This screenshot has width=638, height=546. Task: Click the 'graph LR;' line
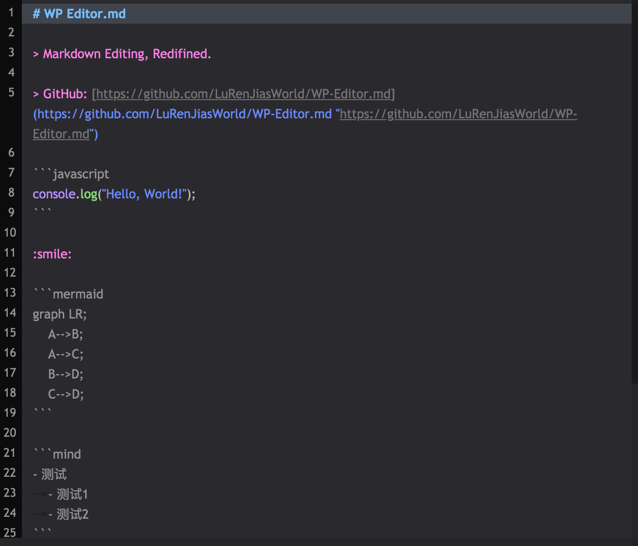click(x=60, y=314)
